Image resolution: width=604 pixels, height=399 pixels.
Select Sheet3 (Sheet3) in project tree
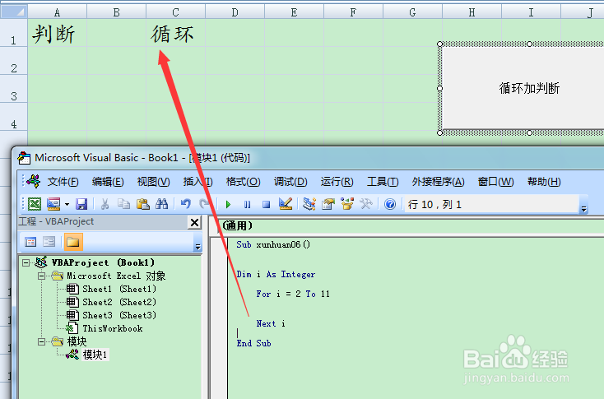coord(119,315)
